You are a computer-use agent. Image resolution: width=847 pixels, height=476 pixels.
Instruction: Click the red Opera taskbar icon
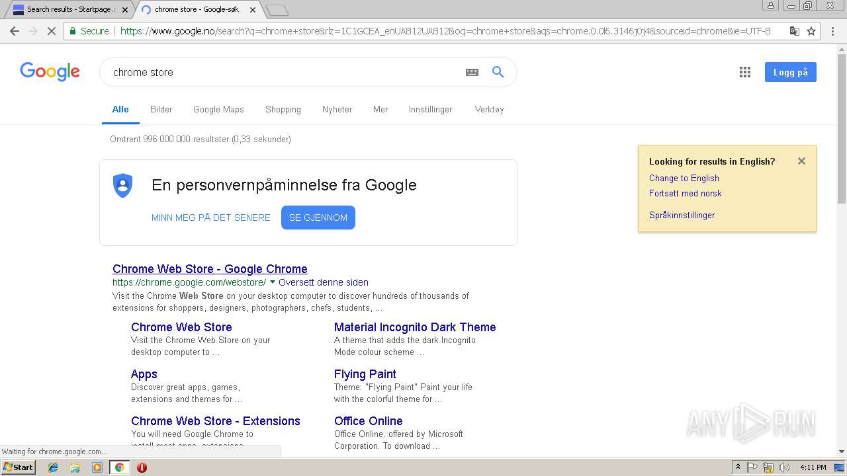click(142, 467)
